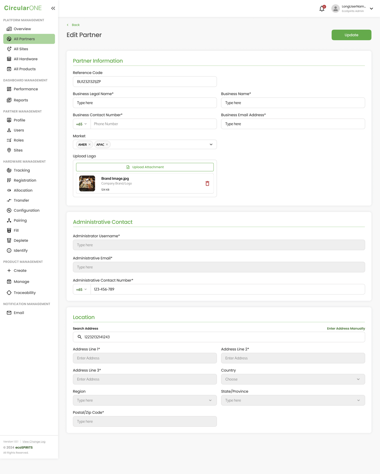The image size is (380, 474).
Task: Click the Traceability icon in sidebar
Action: (9, 293)
